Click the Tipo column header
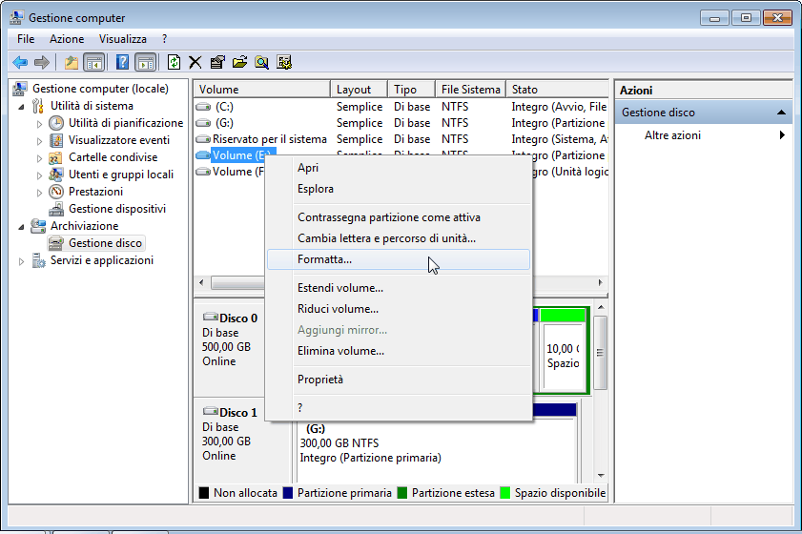Screen dimensions: 802x534 (412, 90)
